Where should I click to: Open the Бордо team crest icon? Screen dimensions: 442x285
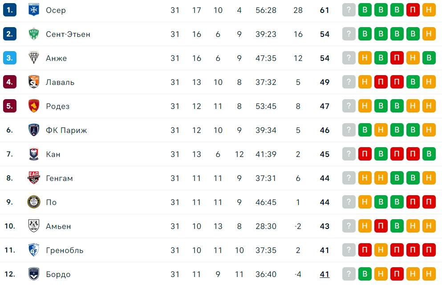(33, 274)
